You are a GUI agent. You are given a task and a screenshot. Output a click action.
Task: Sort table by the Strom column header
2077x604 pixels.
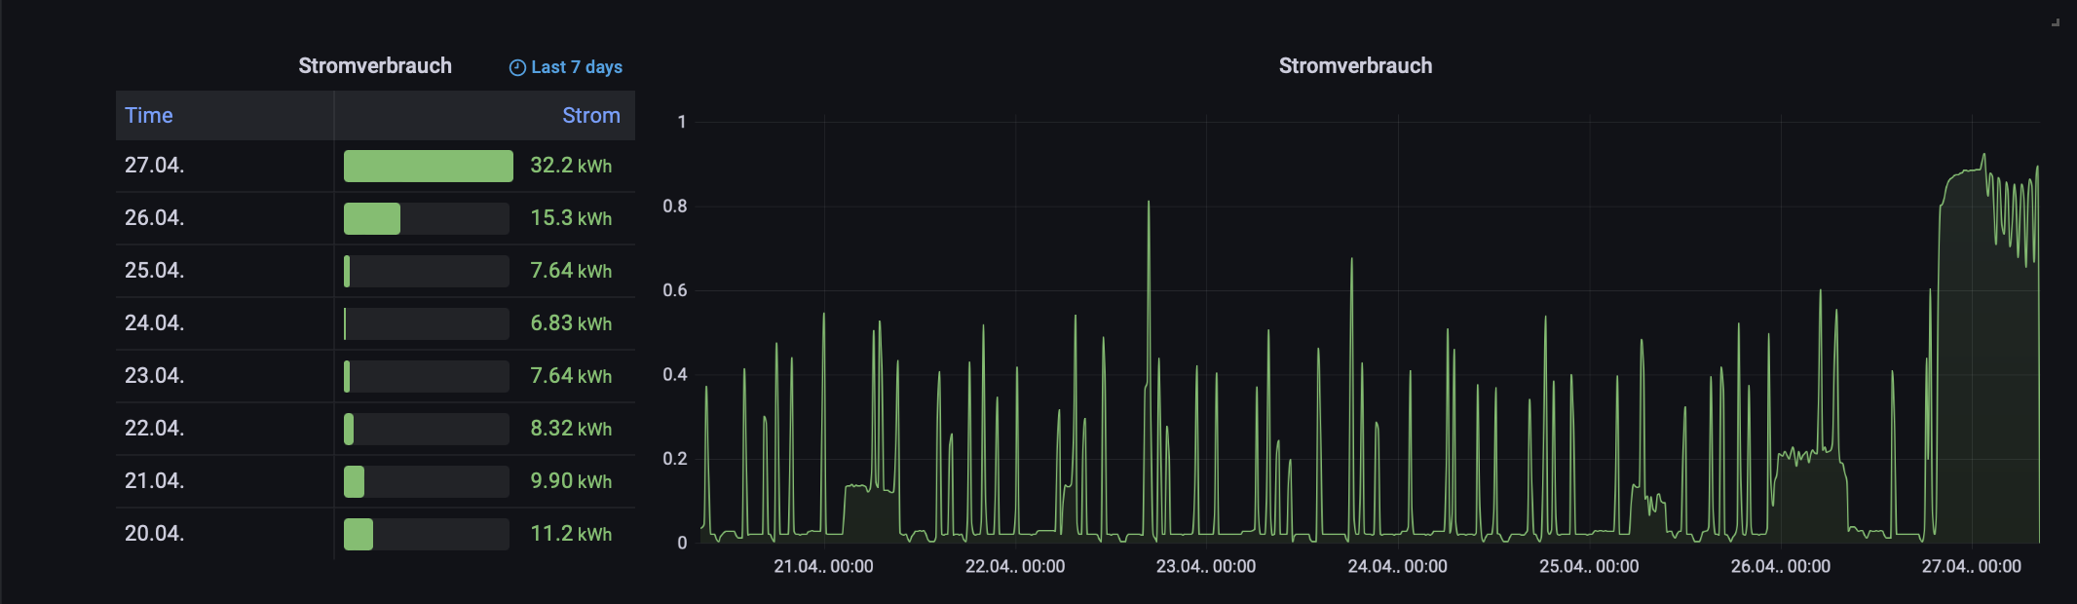point(590,115)
